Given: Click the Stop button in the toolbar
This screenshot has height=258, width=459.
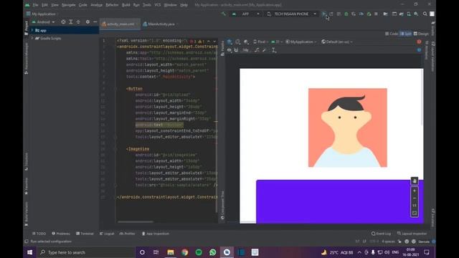Looking at the screenshot, I should 376,14.
